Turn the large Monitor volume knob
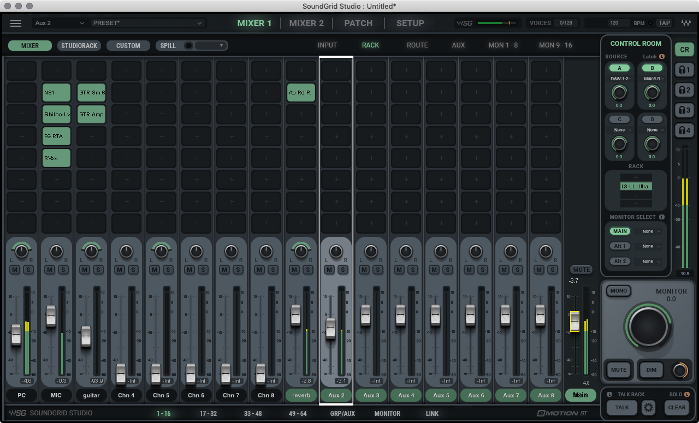This screenshot has width=699, height=423. 648,326
